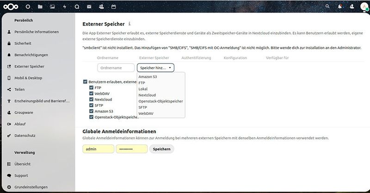Screen dimensions: 370x193
Task: Open the Support admin link
Action: click(x=21, y=175)
